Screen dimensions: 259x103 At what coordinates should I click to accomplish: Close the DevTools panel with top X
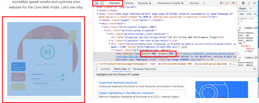pos(254,3)
